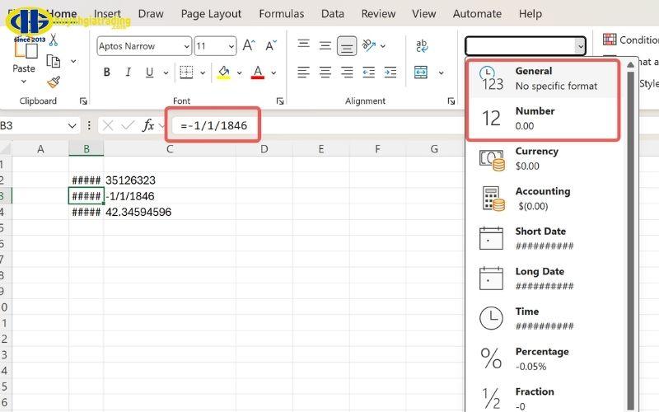Toggle Underline formatting
The width and height of the screenshot is (659, 412).
(x=149, y=73)
